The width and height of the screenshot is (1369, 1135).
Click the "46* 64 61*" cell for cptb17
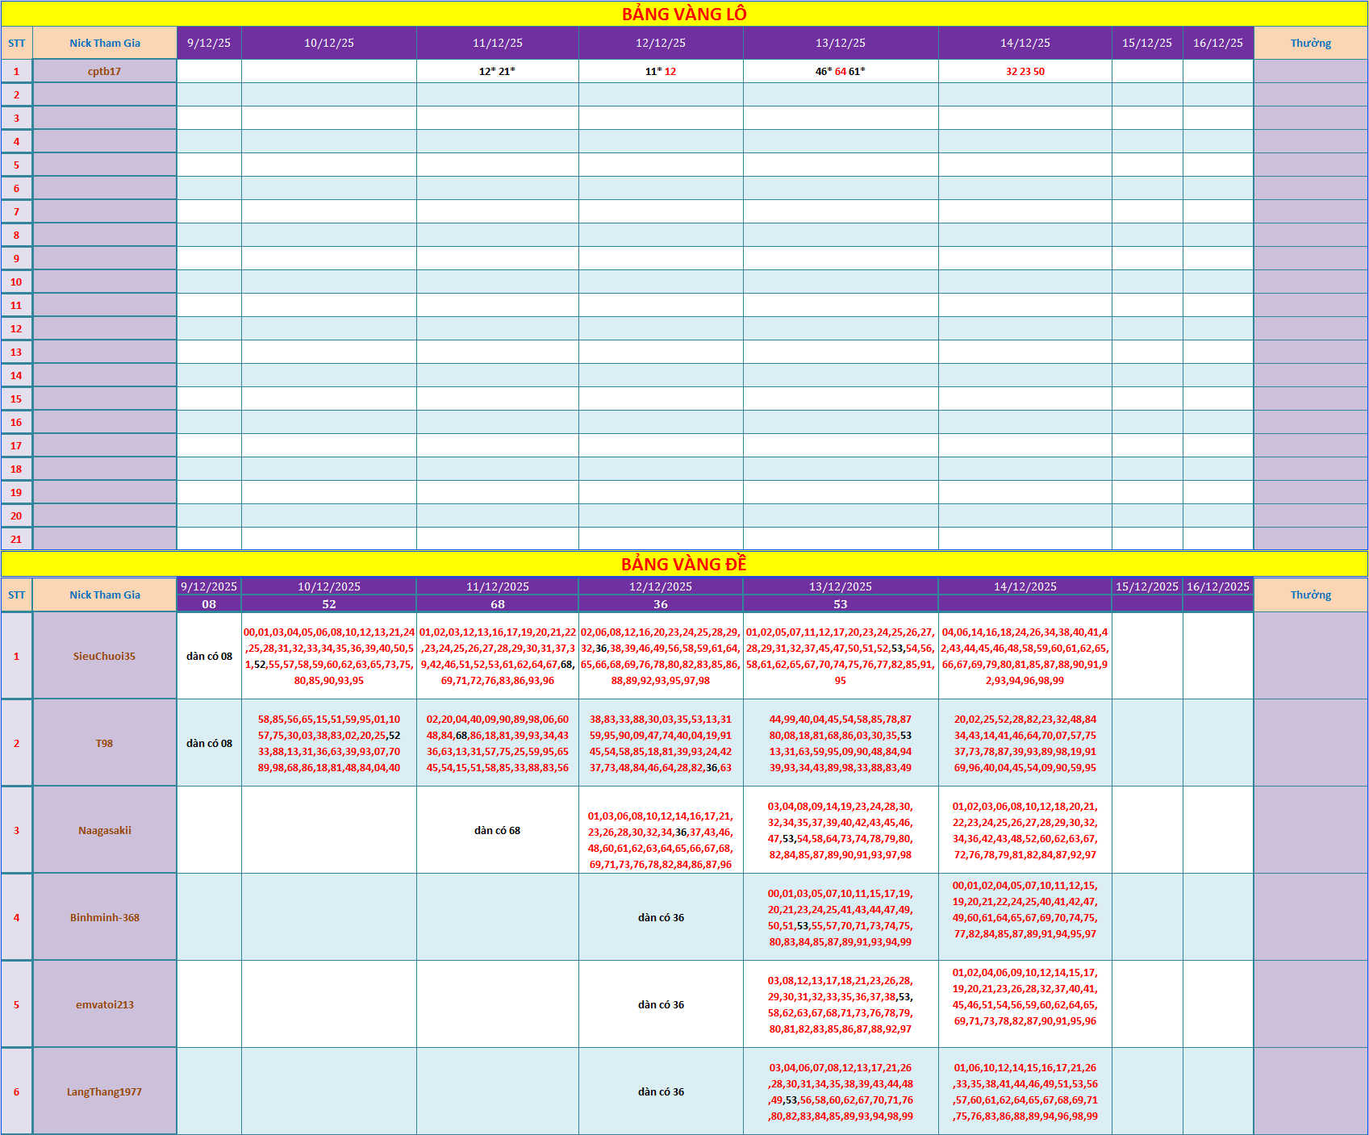coord(840,71)
